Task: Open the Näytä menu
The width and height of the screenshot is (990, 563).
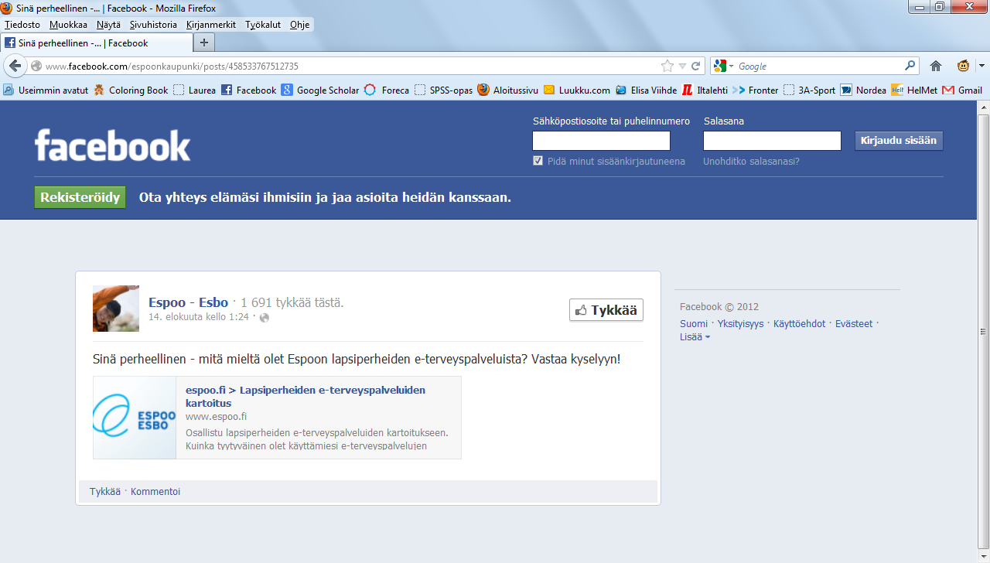Action: (x=108, y=25)
